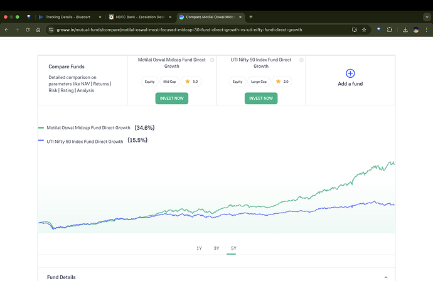The height and width of the screenshot is (281, 433).
Task: Select the 5Y chart range
Action: pos(234,248)
